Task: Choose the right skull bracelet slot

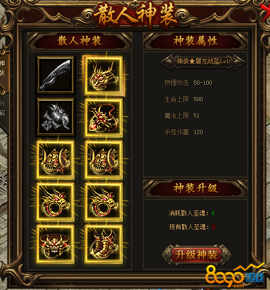Action: 103,160
